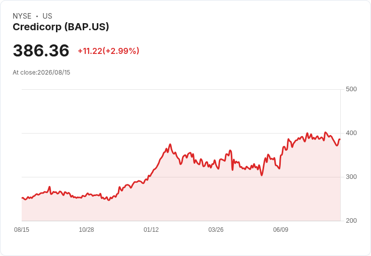Click the +11.22(+2.99%) price change text
The height and width of the screenshot is (256, 371).
click(108, 51)
